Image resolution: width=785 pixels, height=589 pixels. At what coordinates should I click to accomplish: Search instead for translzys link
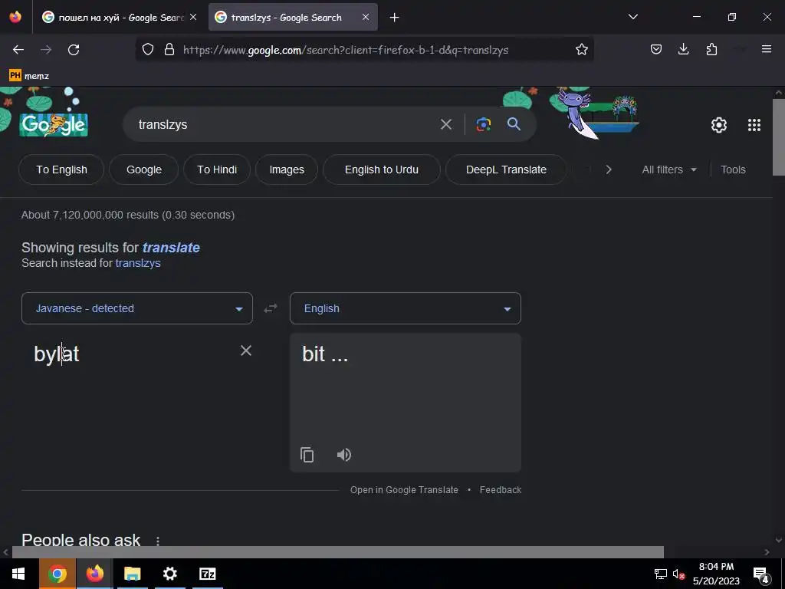pos(138,263)
